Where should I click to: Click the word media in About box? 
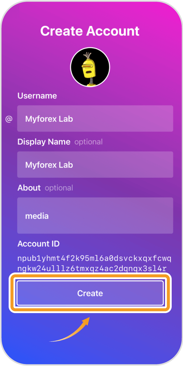pos(37,216)
